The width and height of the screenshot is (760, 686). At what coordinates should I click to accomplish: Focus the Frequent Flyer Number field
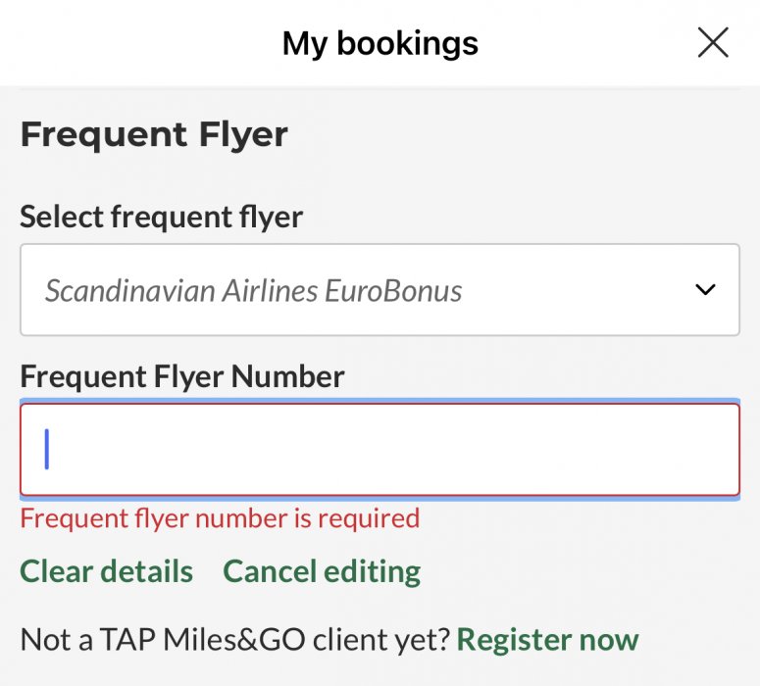380,450
